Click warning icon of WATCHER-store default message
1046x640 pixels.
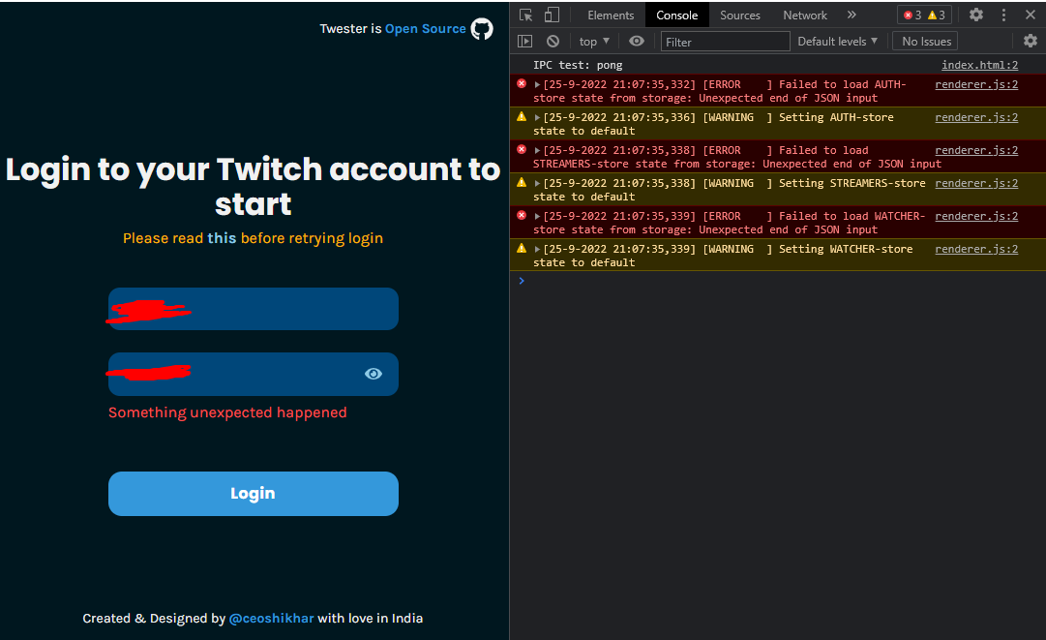click(522, 248)
